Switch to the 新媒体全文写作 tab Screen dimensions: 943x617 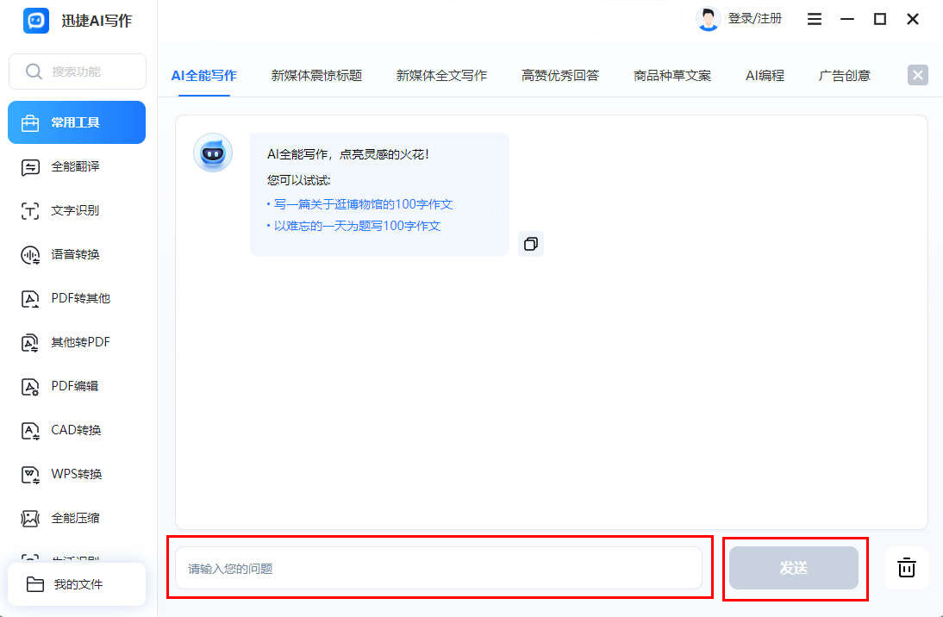(x=441, y=75)
